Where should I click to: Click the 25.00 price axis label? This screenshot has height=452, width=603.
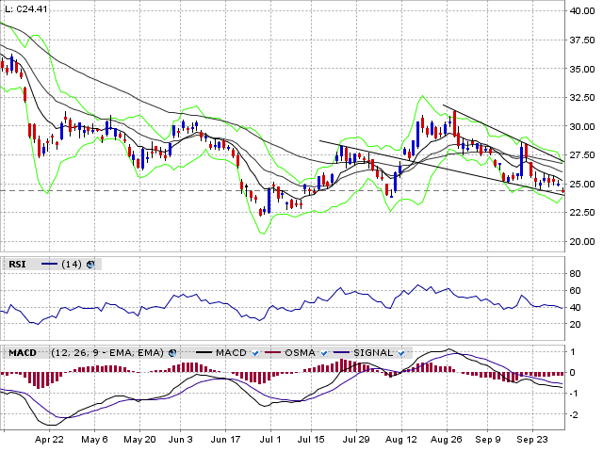pyautogui.click(x=581, y=184)
